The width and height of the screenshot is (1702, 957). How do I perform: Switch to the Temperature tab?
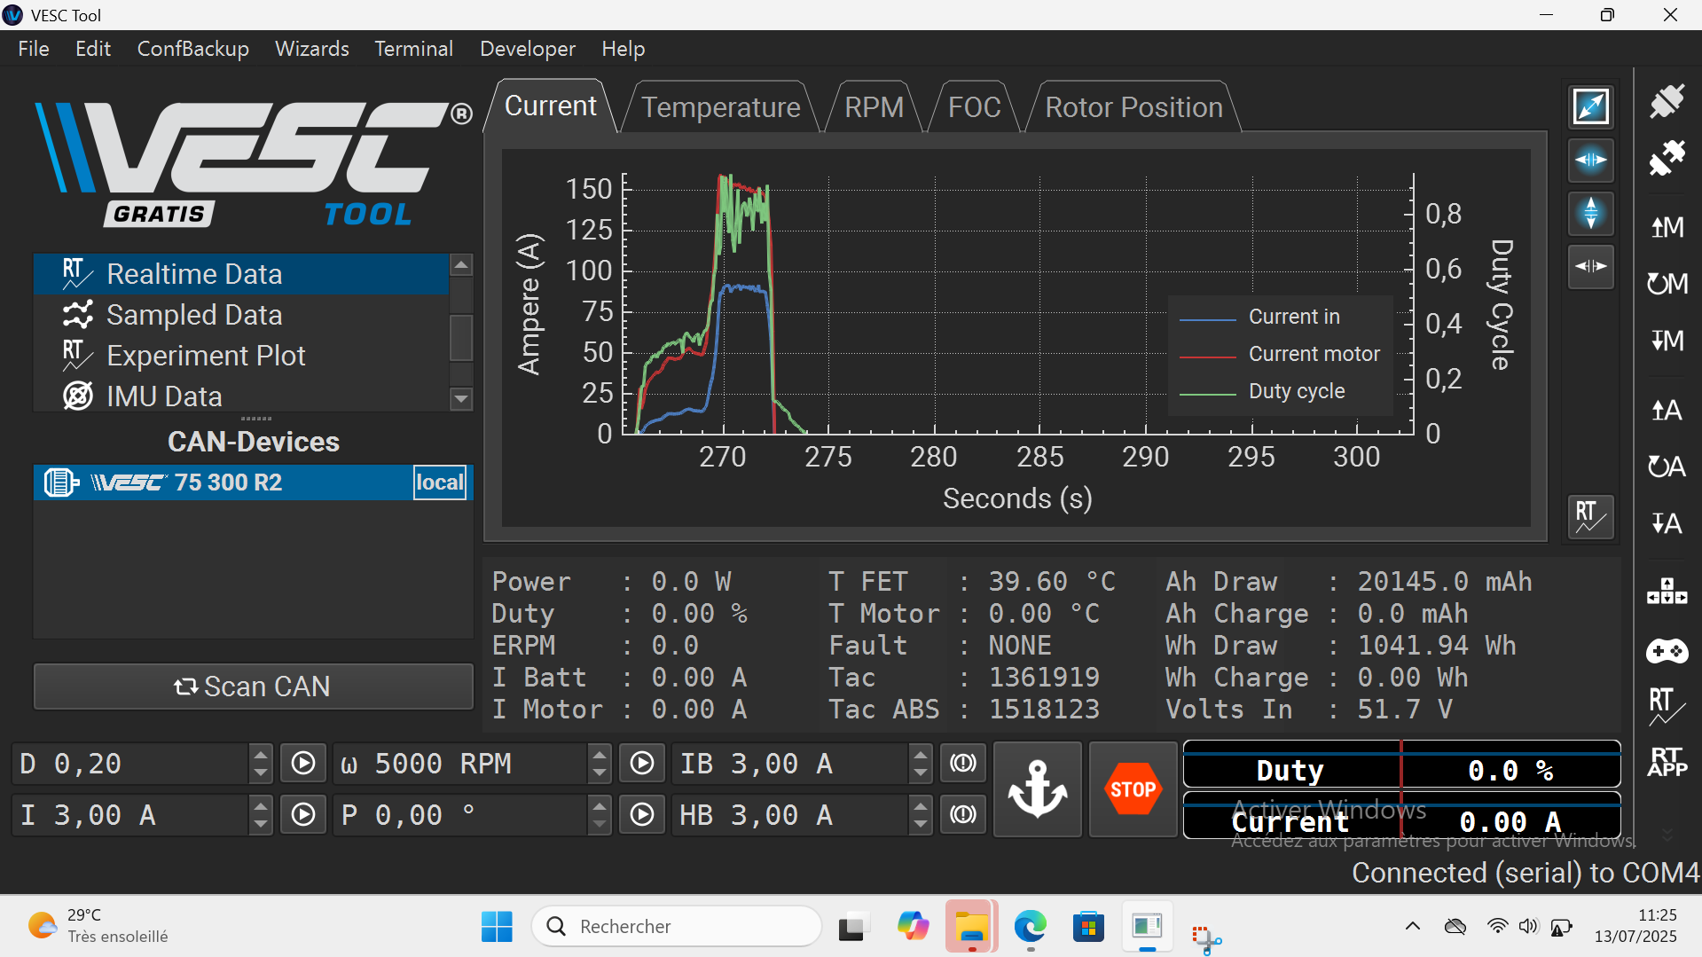(x=720, y=107)
